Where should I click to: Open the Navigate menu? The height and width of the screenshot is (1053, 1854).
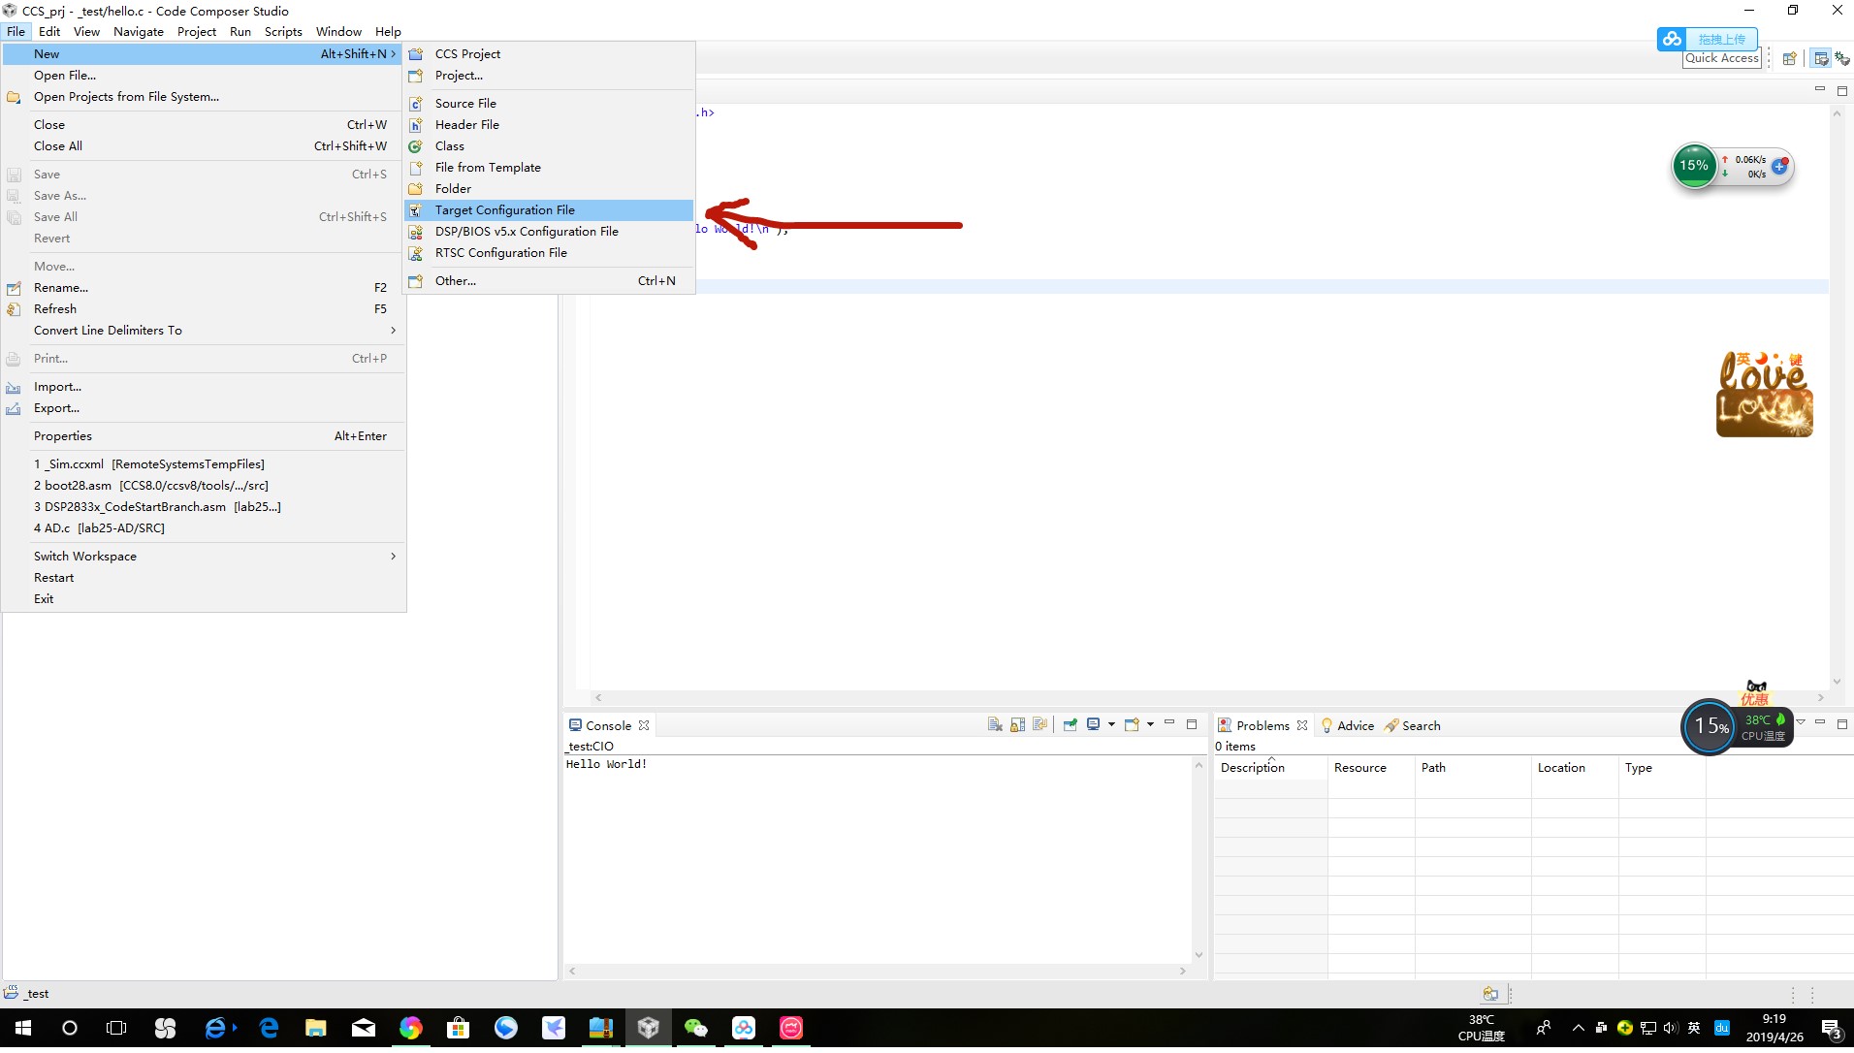click(138, 31)
